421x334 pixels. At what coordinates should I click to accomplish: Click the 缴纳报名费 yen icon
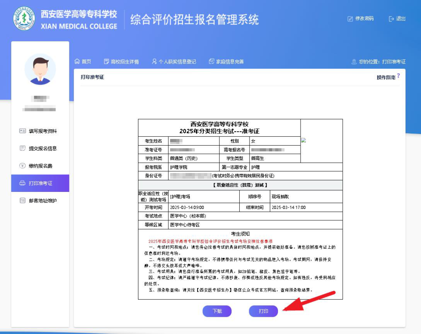pos(22,166)
